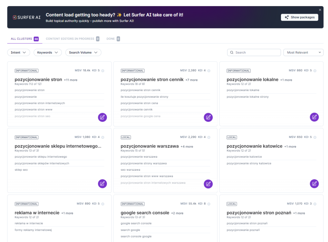Click the cluster Search input field
Image resolution: width=328 pixels, height=242 pixels.
tap(256, 52)
